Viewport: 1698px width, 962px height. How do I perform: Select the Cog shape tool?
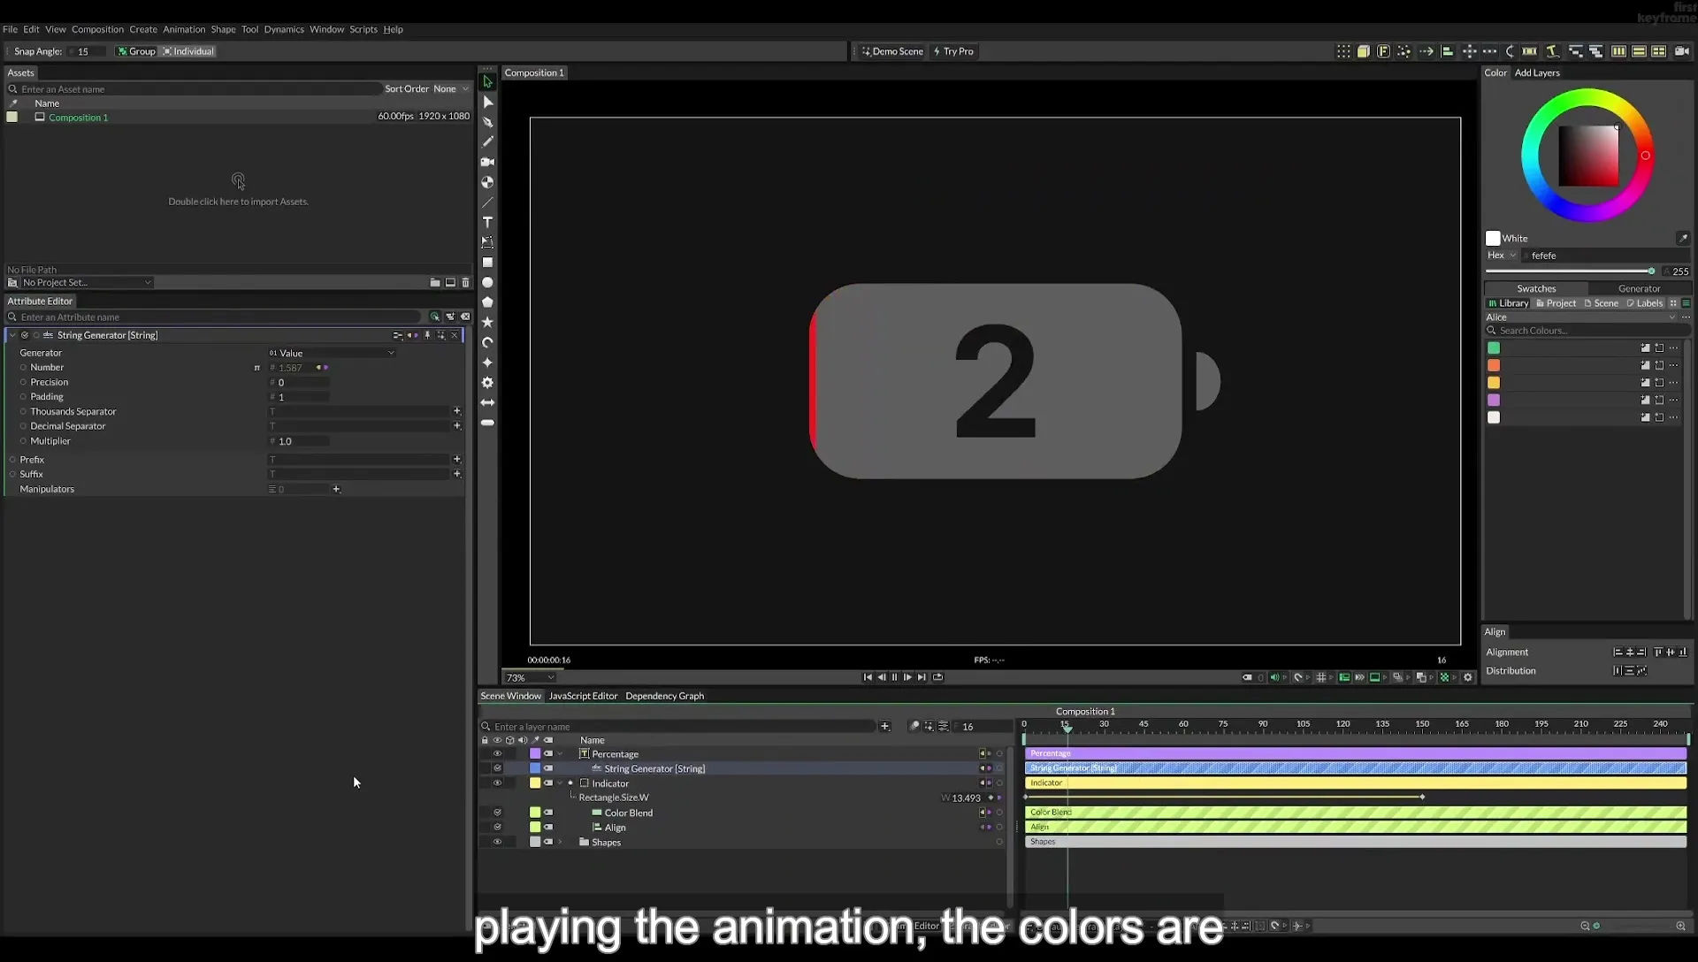pos(487,383)
